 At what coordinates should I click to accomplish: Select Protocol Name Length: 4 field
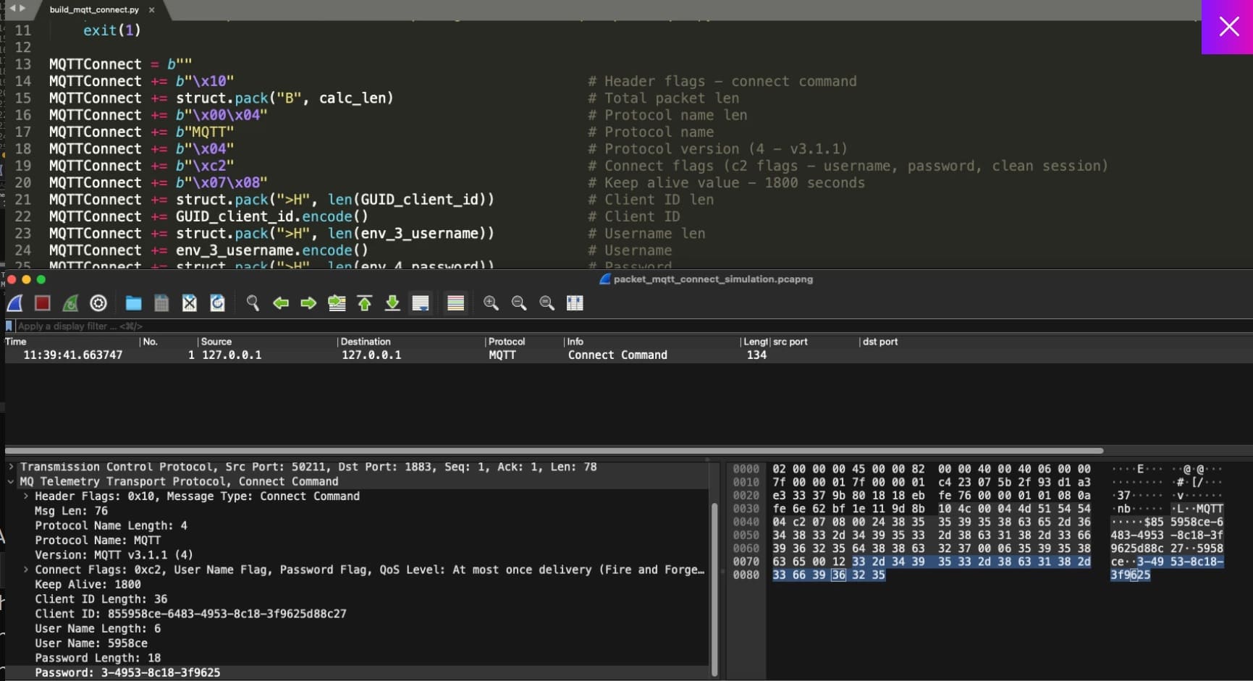click(x=111, y=526)
